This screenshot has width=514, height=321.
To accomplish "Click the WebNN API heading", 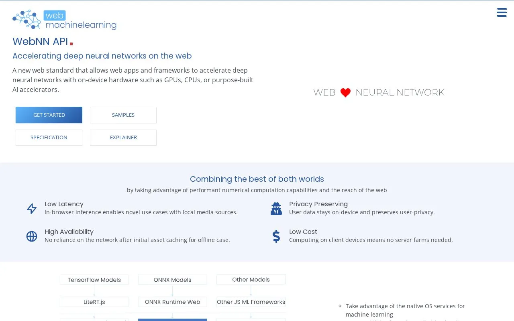I will click(40, 41).
